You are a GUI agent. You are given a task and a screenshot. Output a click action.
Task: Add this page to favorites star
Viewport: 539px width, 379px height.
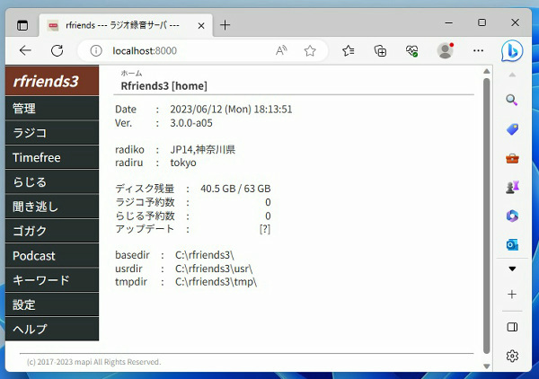click(310, 51)
